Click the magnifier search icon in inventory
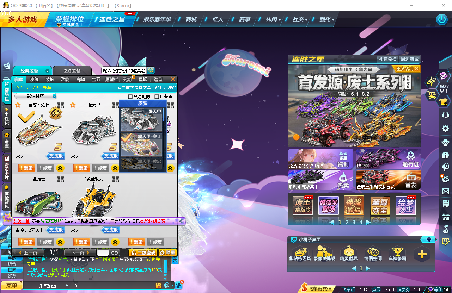Image resolution: width=452 pixels, height=293 pixels. coord(151,70)
